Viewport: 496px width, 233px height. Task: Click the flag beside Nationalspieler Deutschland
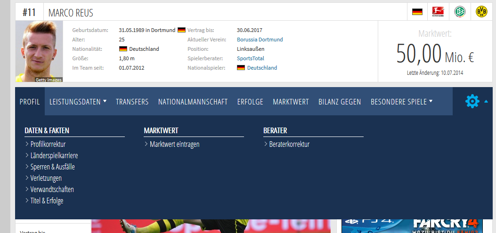(x=241, y=68)
